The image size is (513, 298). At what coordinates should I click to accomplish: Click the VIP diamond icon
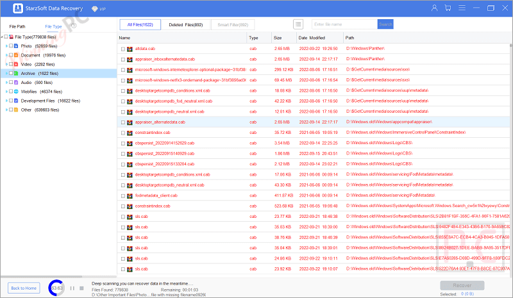point(94,9)
